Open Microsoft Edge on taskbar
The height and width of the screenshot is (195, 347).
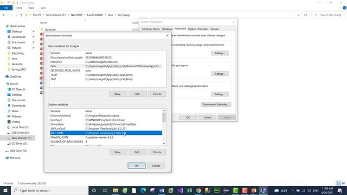click(x=143, y=190)
